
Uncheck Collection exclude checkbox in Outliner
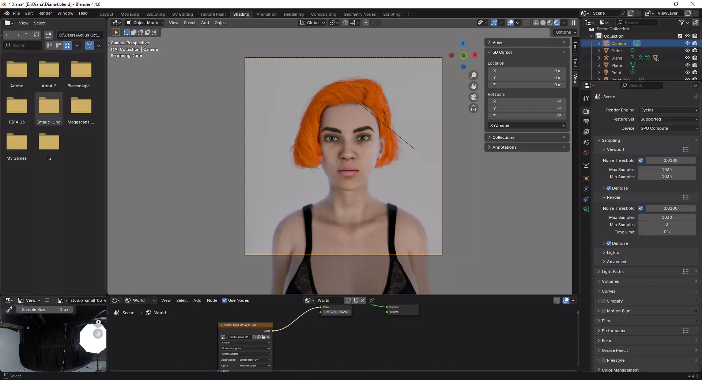[x=680, y=36]
